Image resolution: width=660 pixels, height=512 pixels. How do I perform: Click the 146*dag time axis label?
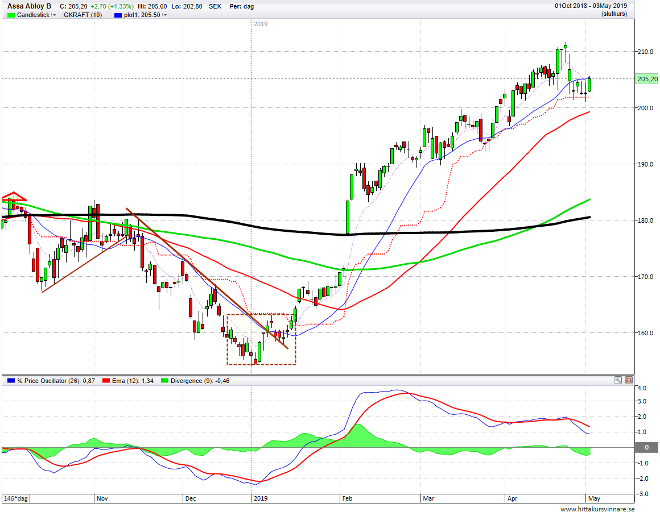pos(16,498)
